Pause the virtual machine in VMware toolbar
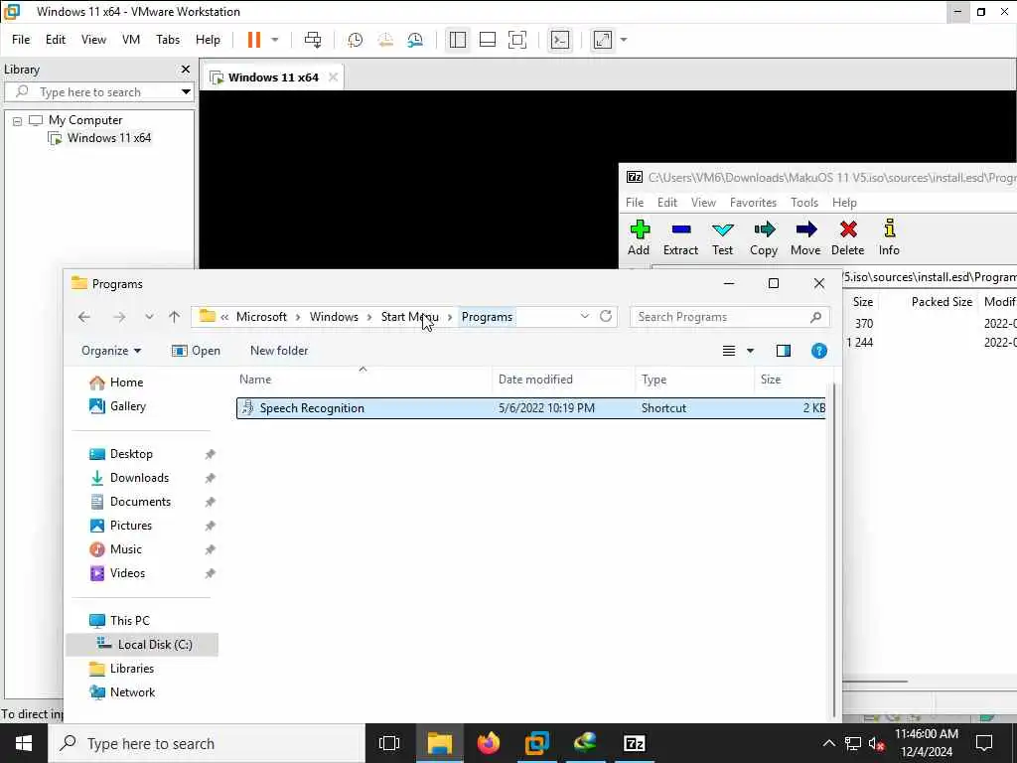Image resolution: width=1017 pixels, height=763 pixels. 253,40
